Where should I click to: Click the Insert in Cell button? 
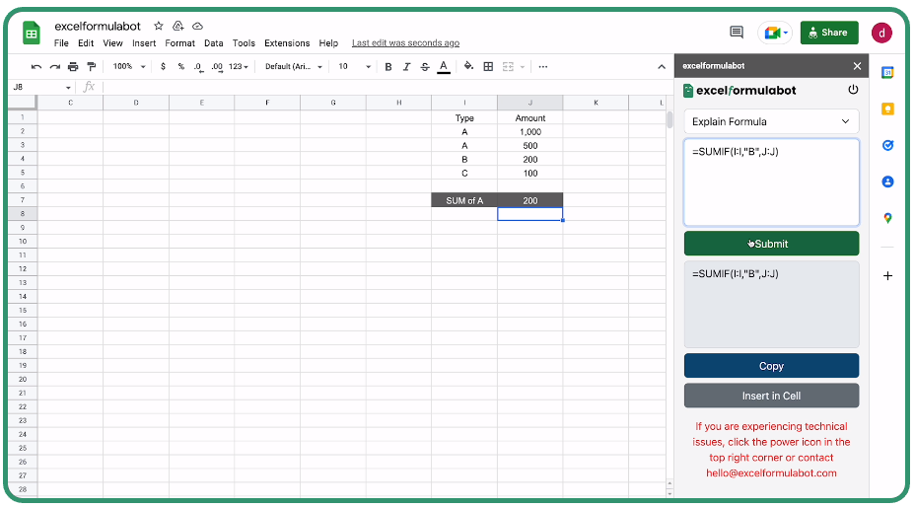771,396
